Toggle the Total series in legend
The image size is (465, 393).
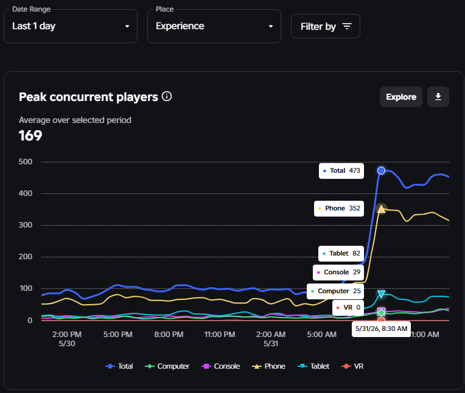(x=119, y=366)
